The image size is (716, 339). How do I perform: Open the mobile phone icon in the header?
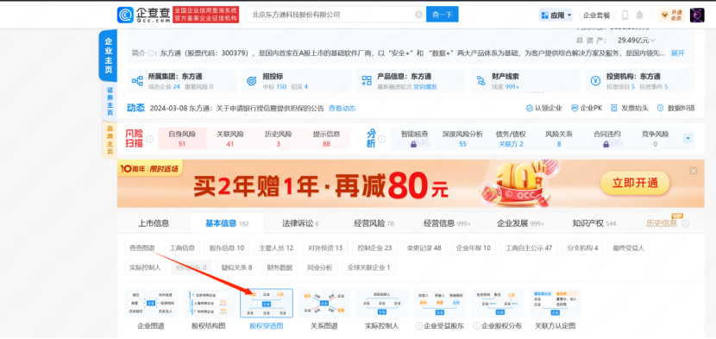pos(625,15)
